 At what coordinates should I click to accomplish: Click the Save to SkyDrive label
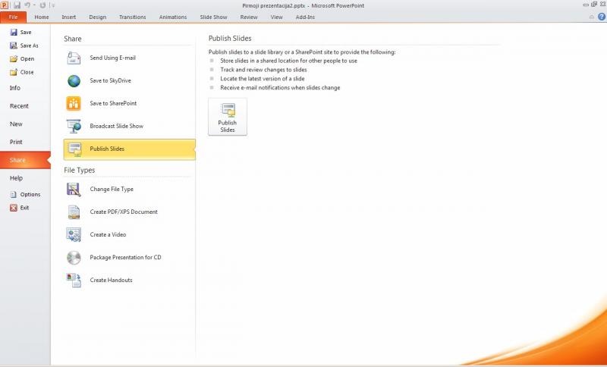click(110, 81)
